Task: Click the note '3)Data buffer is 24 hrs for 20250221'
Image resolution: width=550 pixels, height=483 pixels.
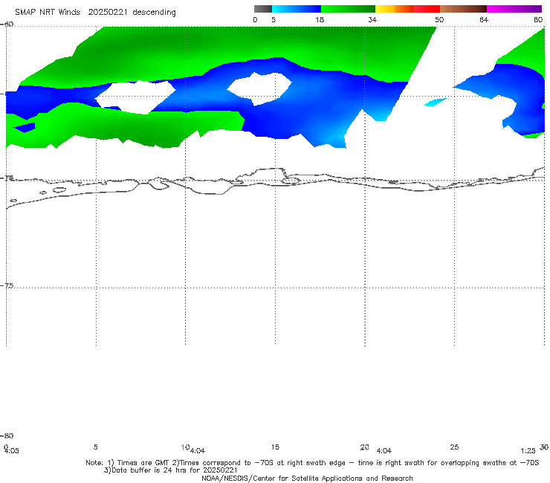Action: click(x=171, y=470)
